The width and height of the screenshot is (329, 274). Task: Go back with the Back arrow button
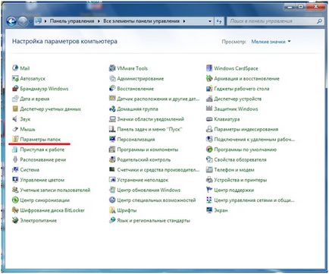(x=11, y=21)
